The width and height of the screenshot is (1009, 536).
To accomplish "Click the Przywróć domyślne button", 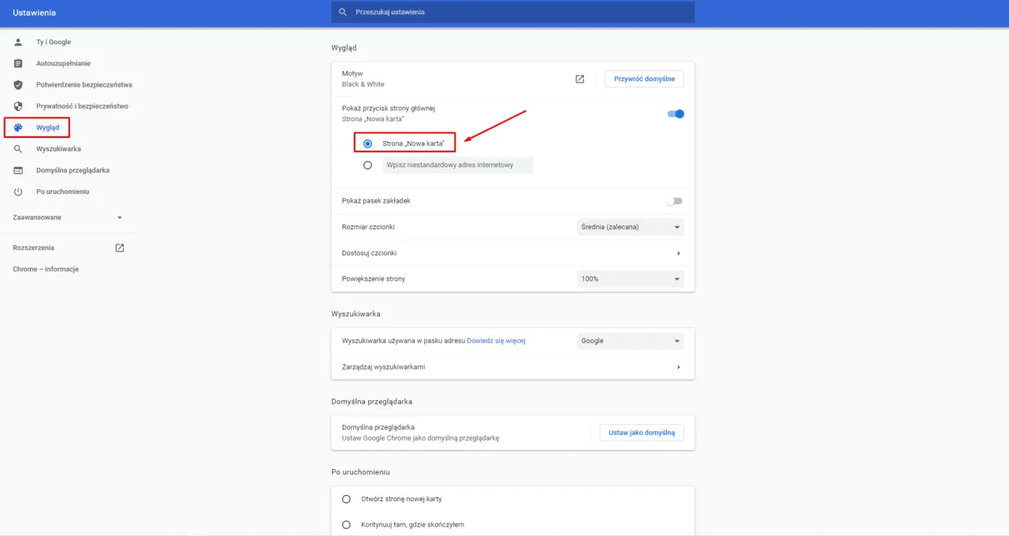I will pos(643,79).
